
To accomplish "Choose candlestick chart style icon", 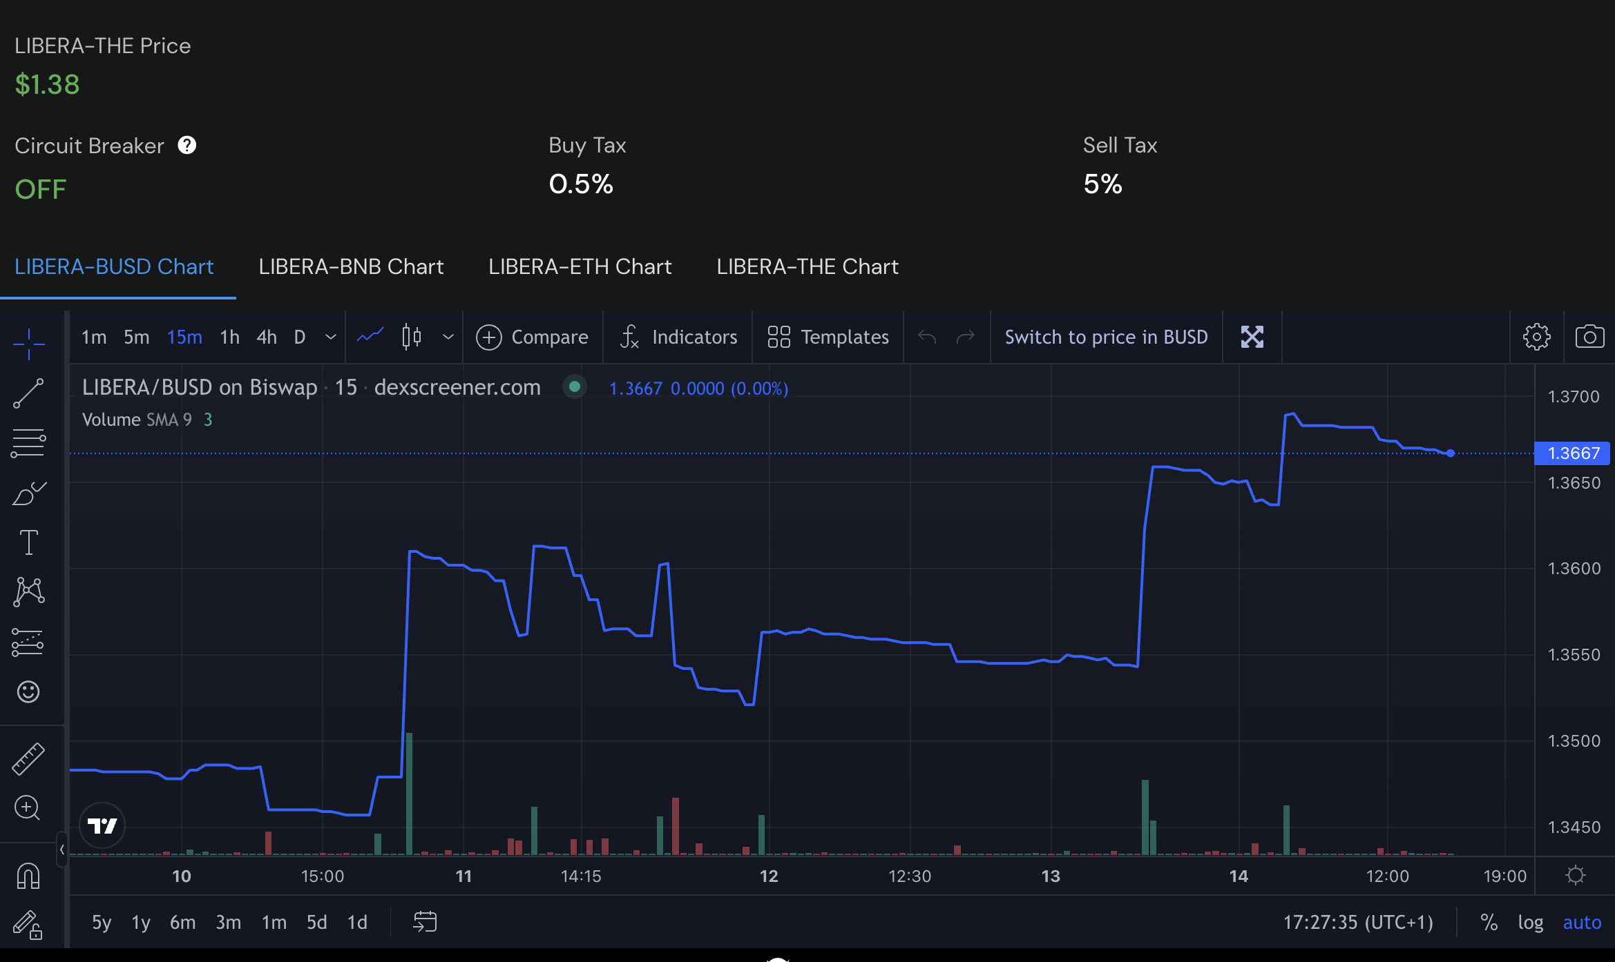I will pyautogui.click(x=412, y=337).
